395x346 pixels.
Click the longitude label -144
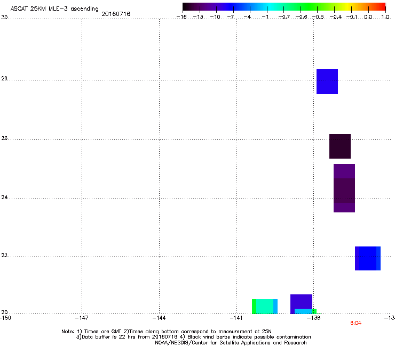(x=159, y=318)
